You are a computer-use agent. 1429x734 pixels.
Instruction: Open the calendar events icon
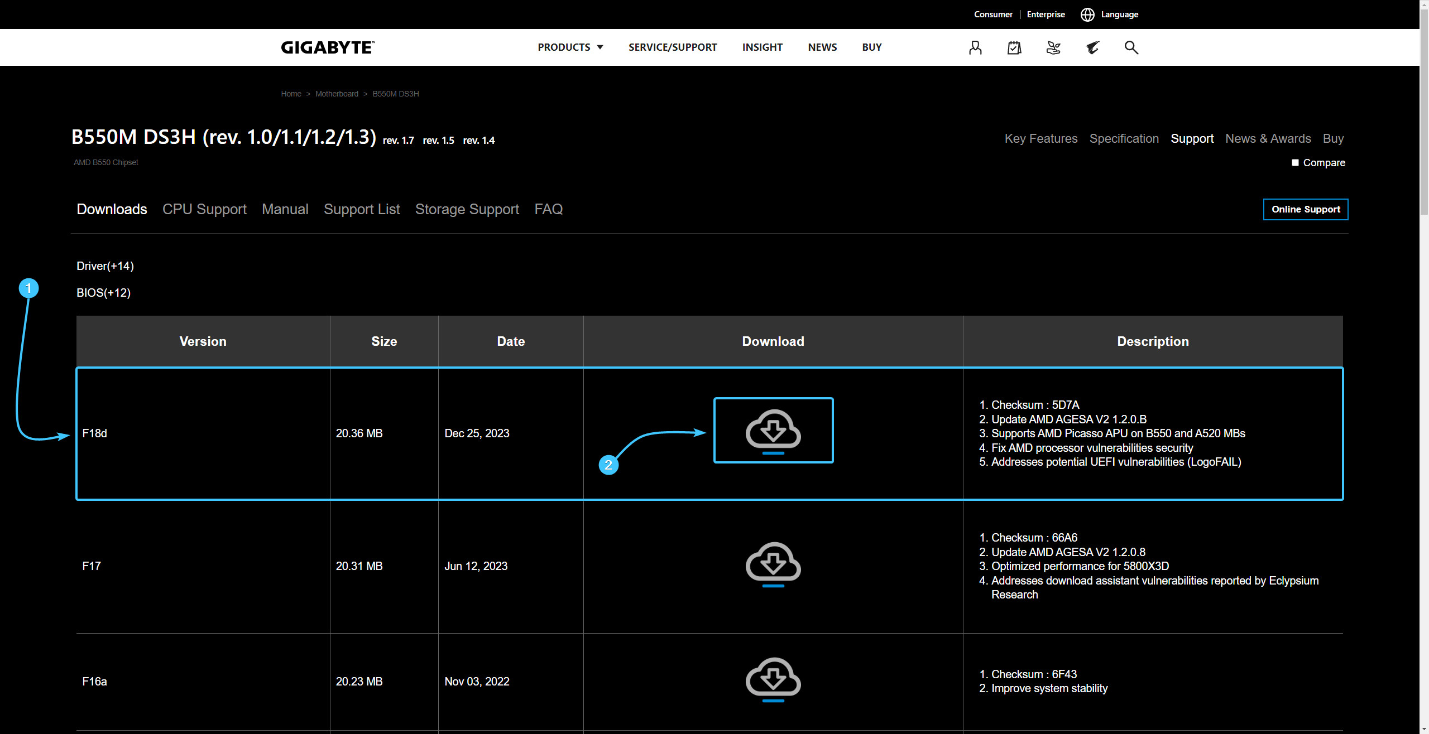tap(1014, 47)
